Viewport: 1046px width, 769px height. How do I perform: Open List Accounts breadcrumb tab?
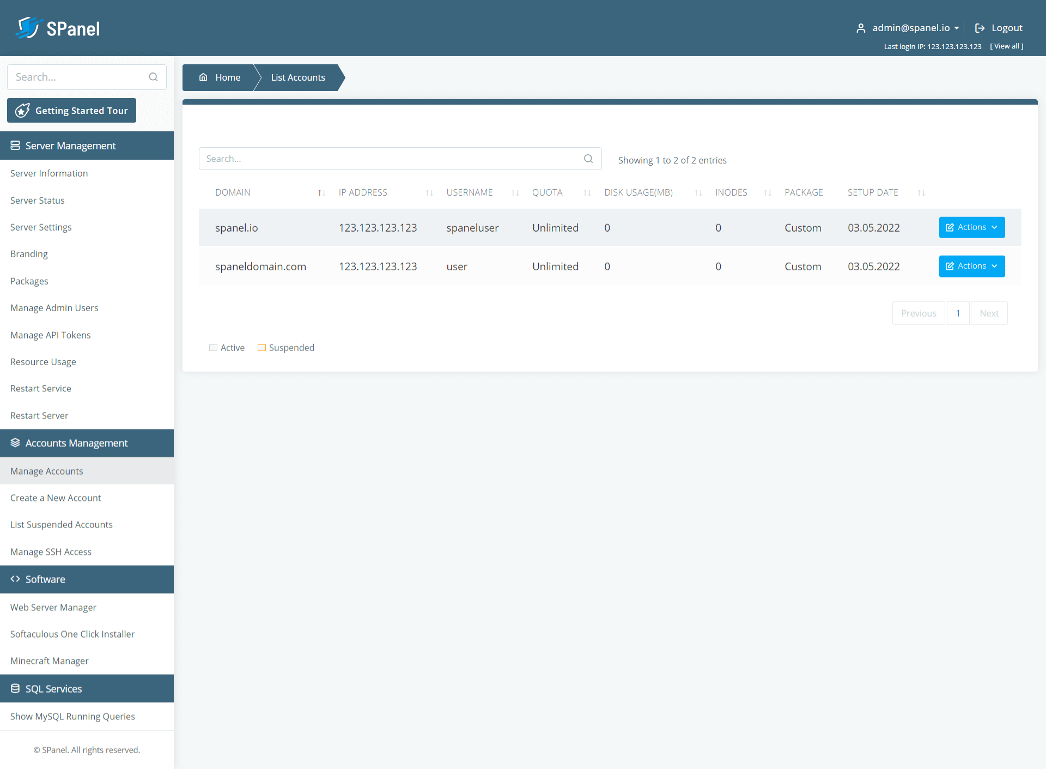[x=298, y=76]
